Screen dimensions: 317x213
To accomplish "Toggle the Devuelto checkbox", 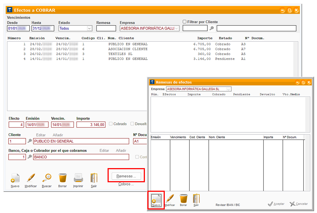I will tap(132, 124).
